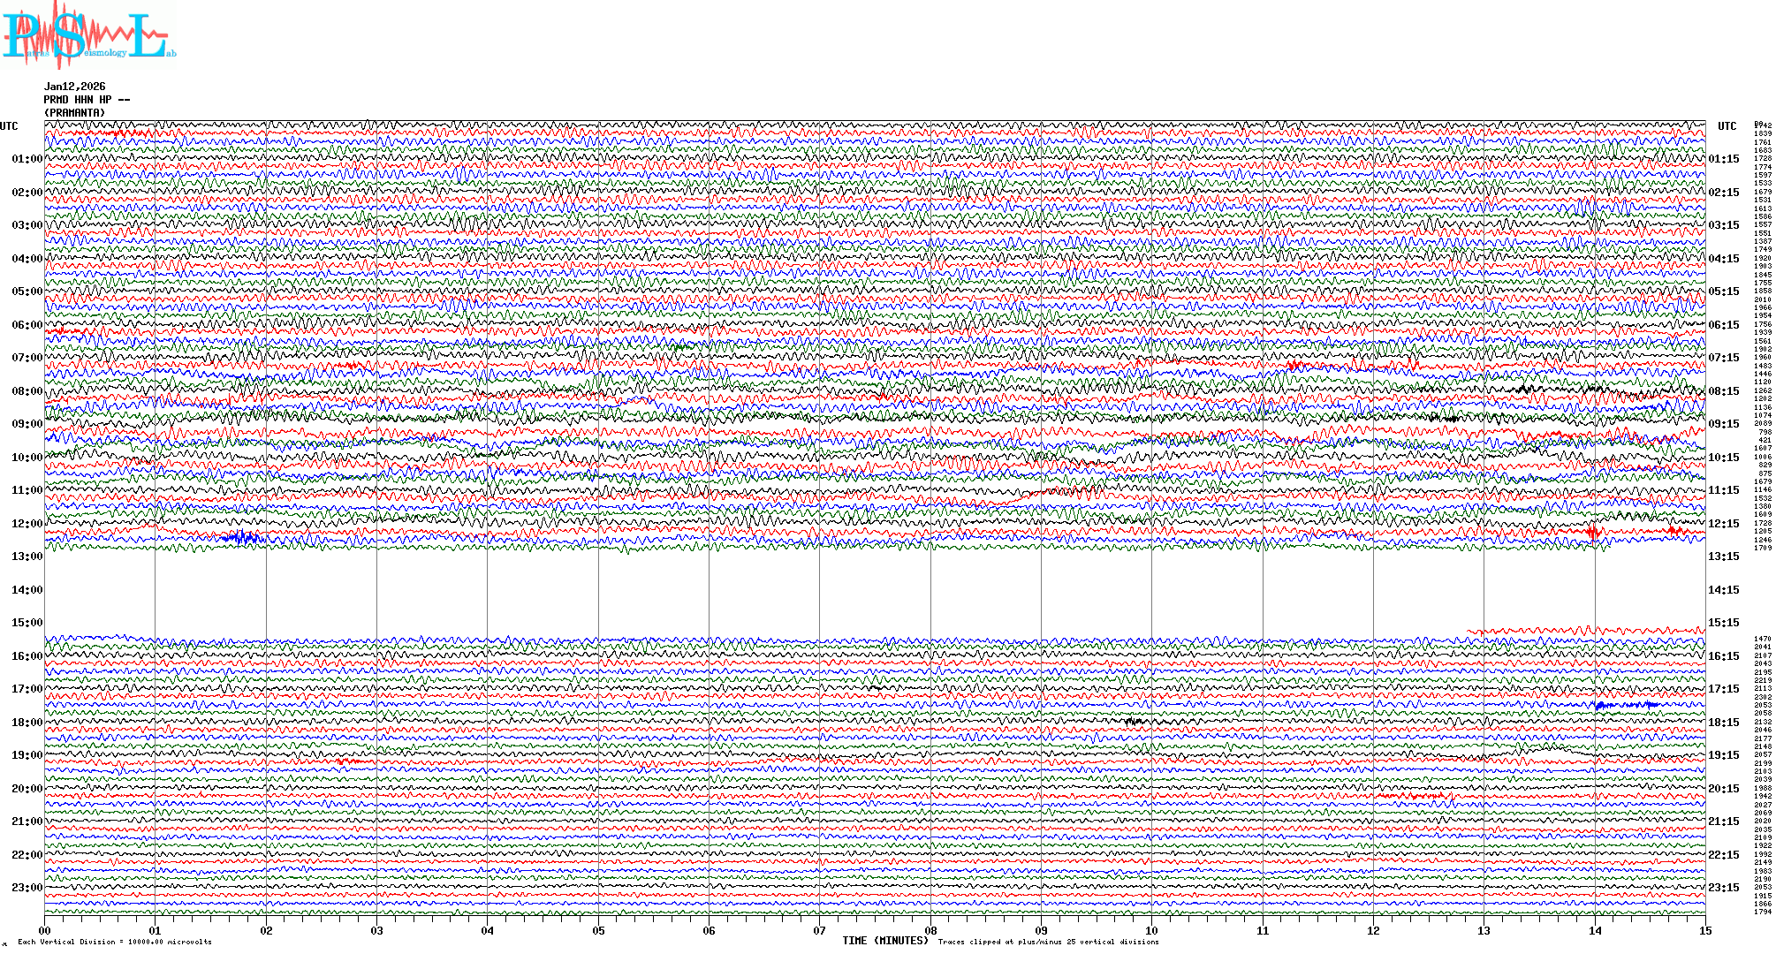Click the 13:15 time label on right

[1724, 556]
